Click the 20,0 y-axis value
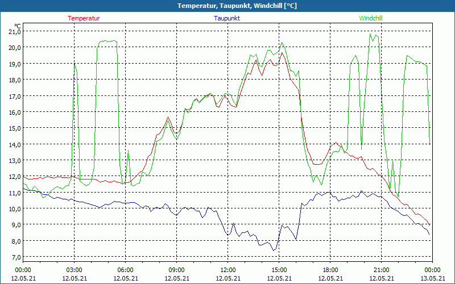Viewport: 455px width, 284px height. 15,48
